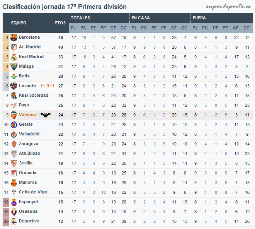Click the Levante club crest
Viewport: 255px width, 229px height.
point(14,86)
